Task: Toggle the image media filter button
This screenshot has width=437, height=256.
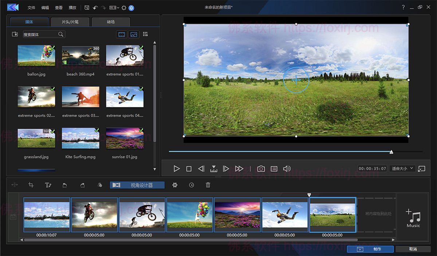Action: pos(134,34)
